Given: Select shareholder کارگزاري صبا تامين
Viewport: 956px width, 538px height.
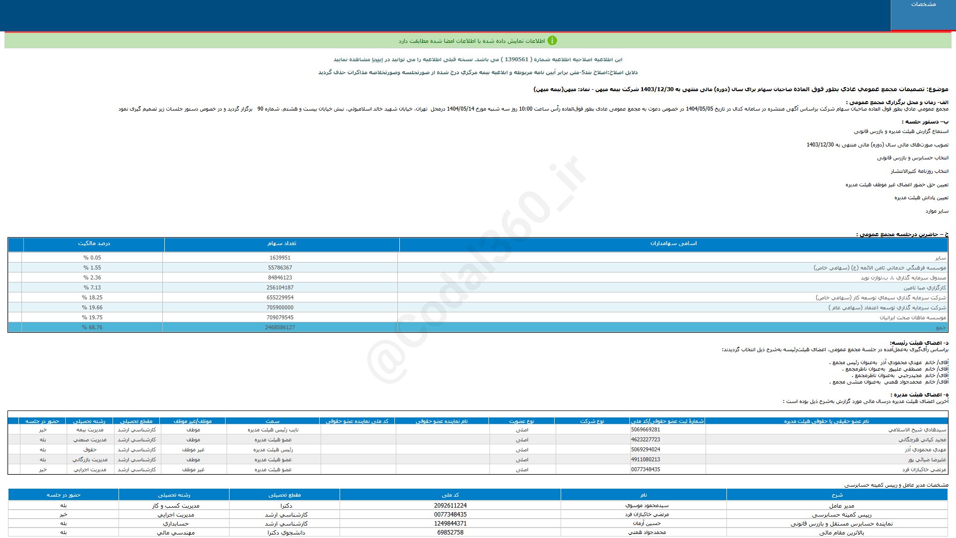Looking at the screenshot, I should tap(925, 288).
